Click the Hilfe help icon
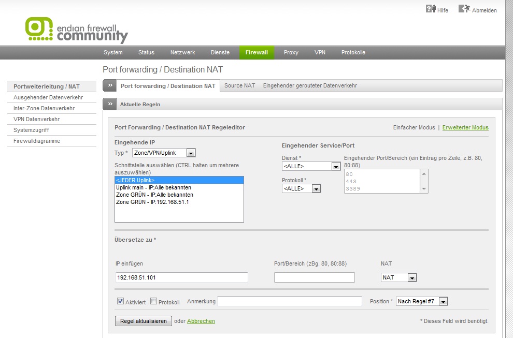The height and width of the screenshot is (338, 513). pyautogui.click(x=431, y=9)
